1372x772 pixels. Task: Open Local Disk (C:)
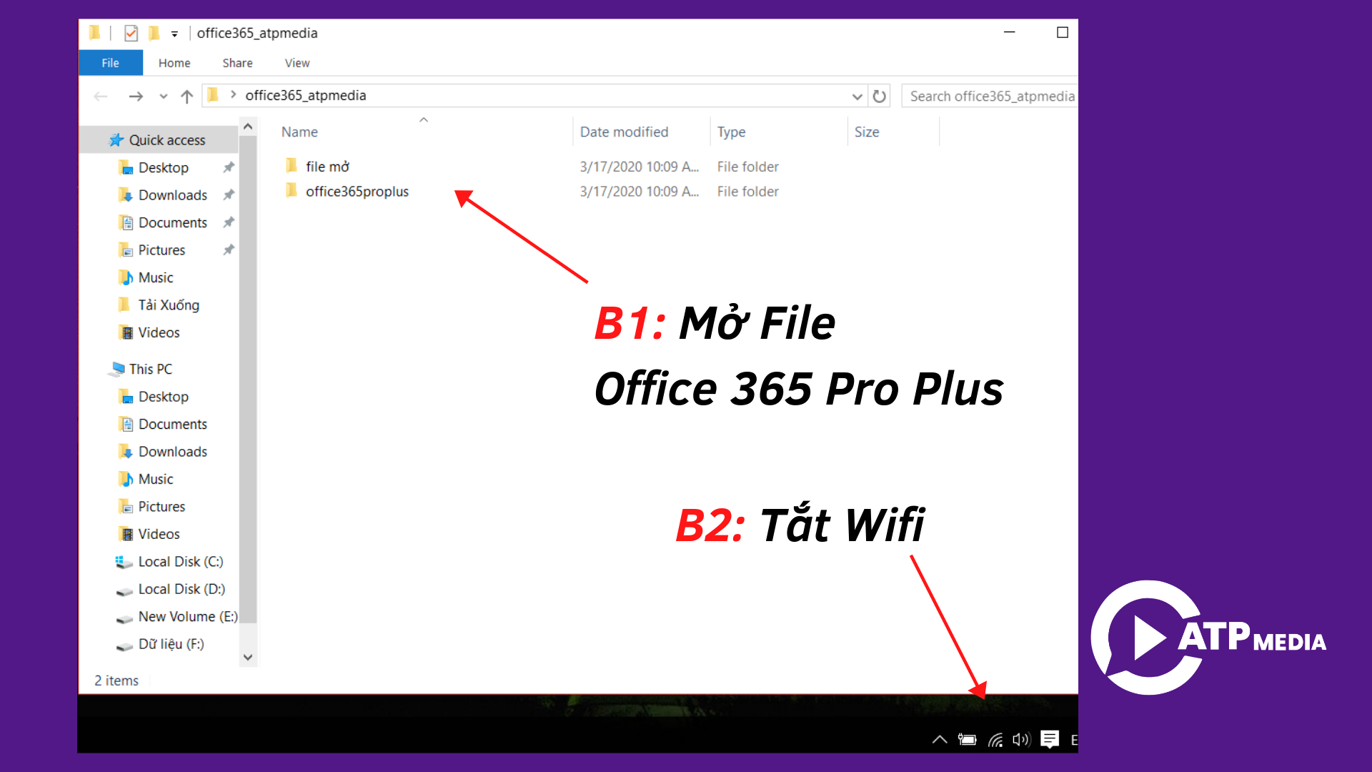click(x=180, y=562)
